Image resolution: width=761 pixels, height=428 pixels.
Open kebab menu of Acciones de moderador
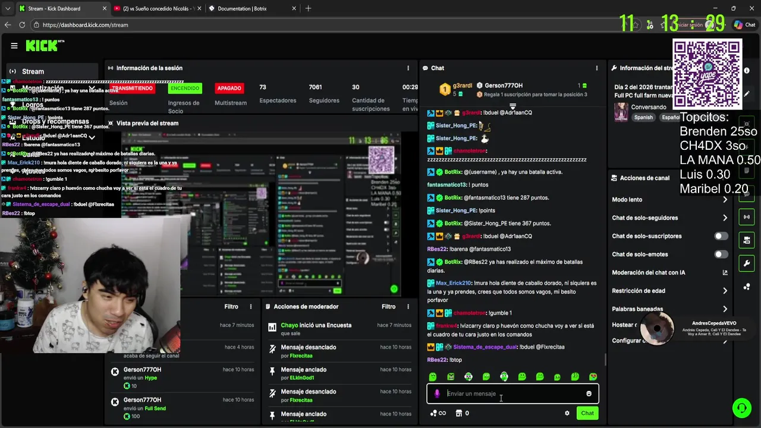point(408,307)
